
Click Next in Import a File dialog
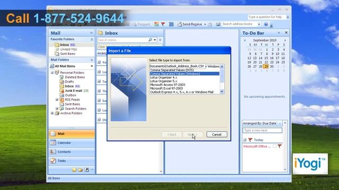[192, 135]
